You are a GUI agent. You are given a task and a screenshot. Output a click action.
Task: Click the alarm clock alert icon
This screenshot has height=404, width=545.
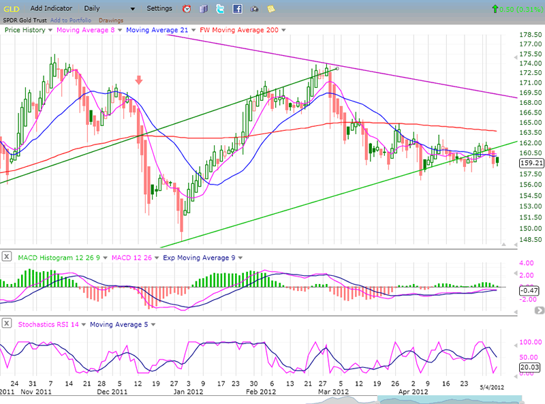(x=187, y=9)
